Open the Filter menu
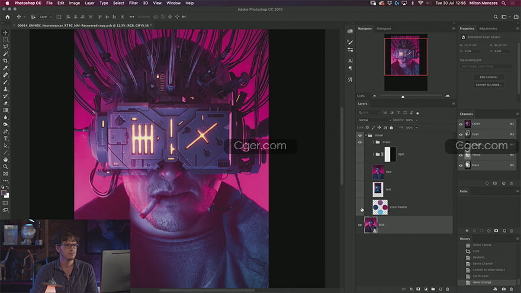521x293 pixels. [x=133, y=3]
